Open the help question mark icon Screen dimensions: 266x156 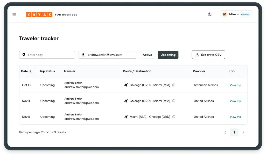210,14
